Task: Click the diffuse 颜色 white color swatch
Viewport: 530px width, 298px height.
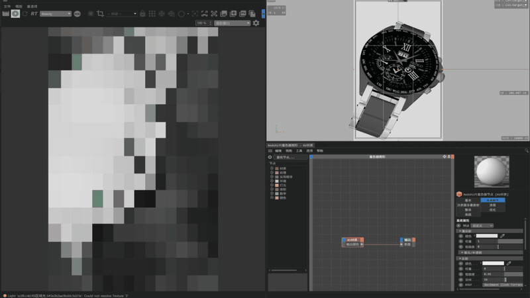Action: point(487,236)
